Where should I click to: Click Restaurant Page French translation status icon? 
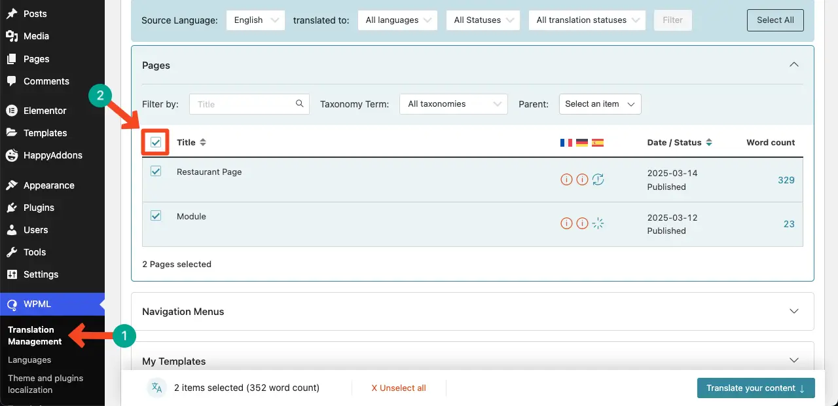click(x=566, y=179)
